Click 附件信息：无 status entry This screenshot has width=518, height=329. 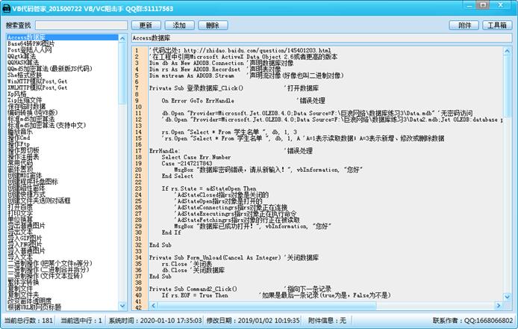tap(327, 320)
